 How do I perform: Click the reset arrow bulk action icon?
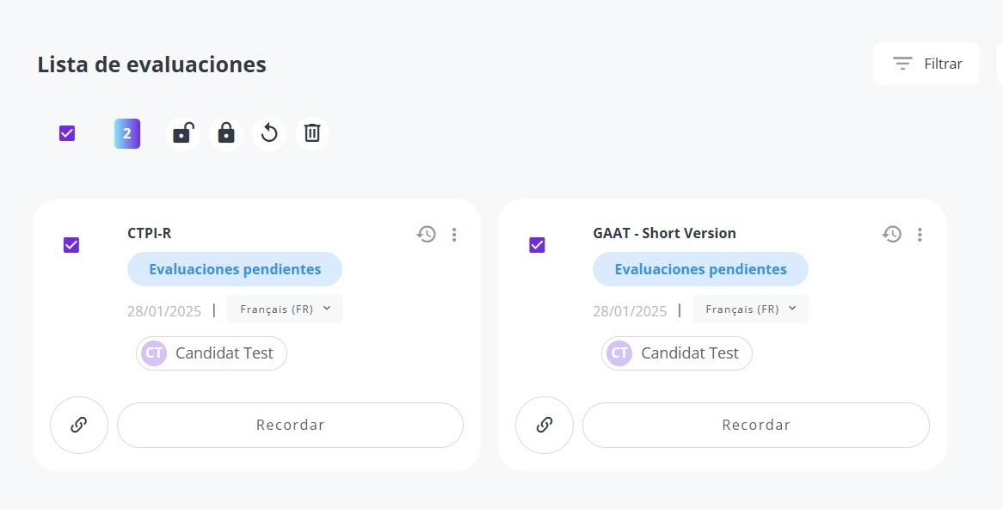point(269,133)
